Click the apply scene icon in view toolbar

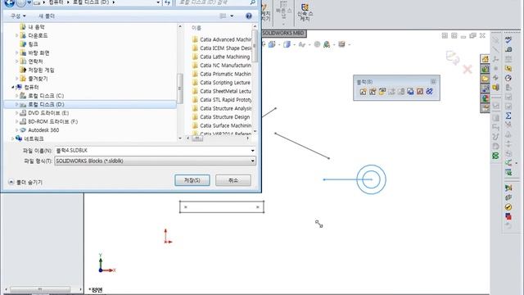point(327,44)
